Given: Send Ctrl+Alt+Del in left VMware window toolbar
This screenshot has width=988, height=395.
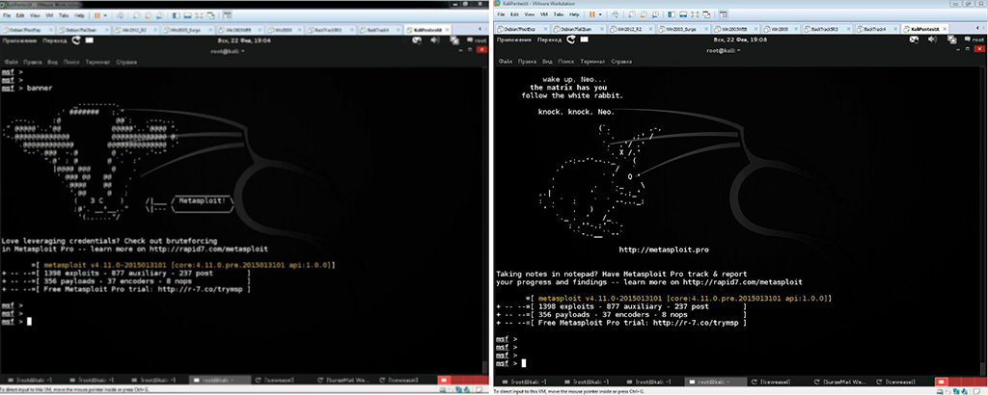Looking at the screenshot, I should [x=121, y=15].
